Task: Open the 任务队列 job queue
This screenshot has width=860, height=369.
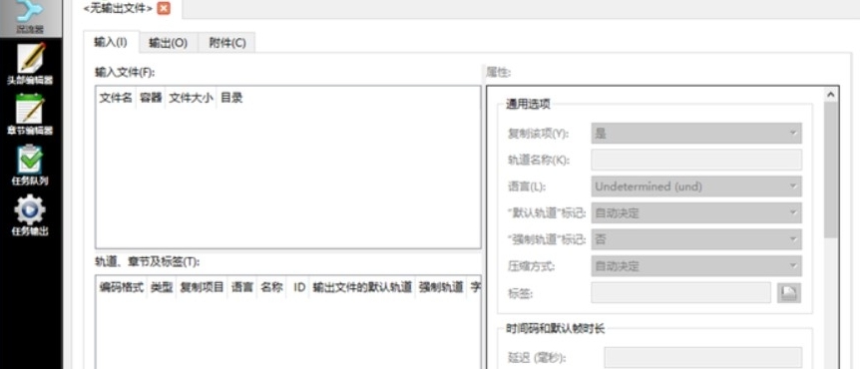Action: (30, 165)
